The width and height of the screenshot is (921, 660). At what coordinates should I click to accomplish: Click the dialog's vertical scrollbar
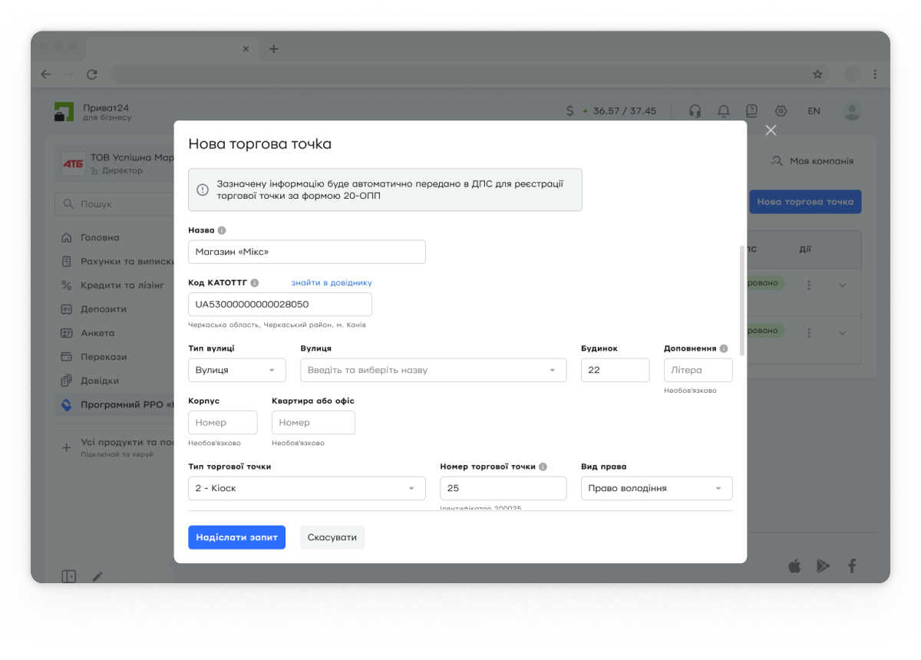tap(741, 300)
